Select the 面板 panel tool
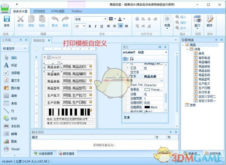Viewport: 226px width, 165px height. [x=11, y=96]
